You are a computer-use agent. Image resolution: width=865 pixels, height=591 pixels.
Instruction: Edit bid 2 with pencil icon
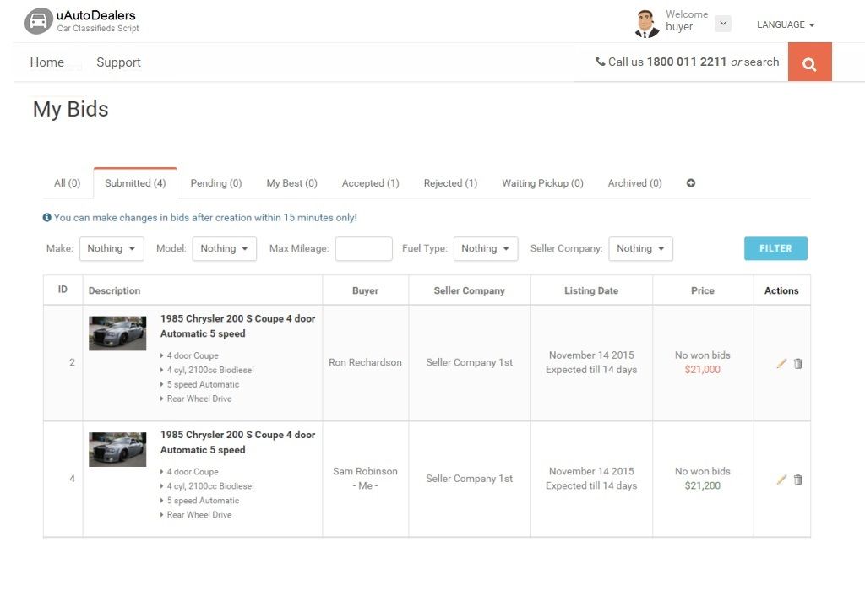781,364
